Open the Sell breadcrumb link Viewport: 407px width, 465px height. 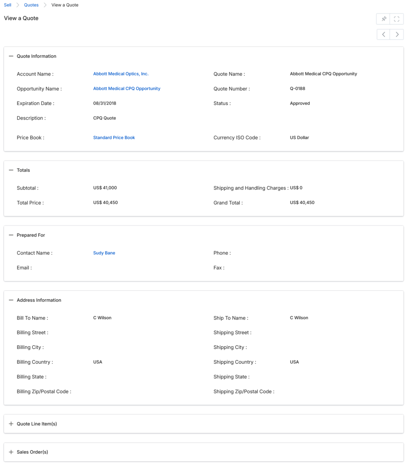point(8,5)
